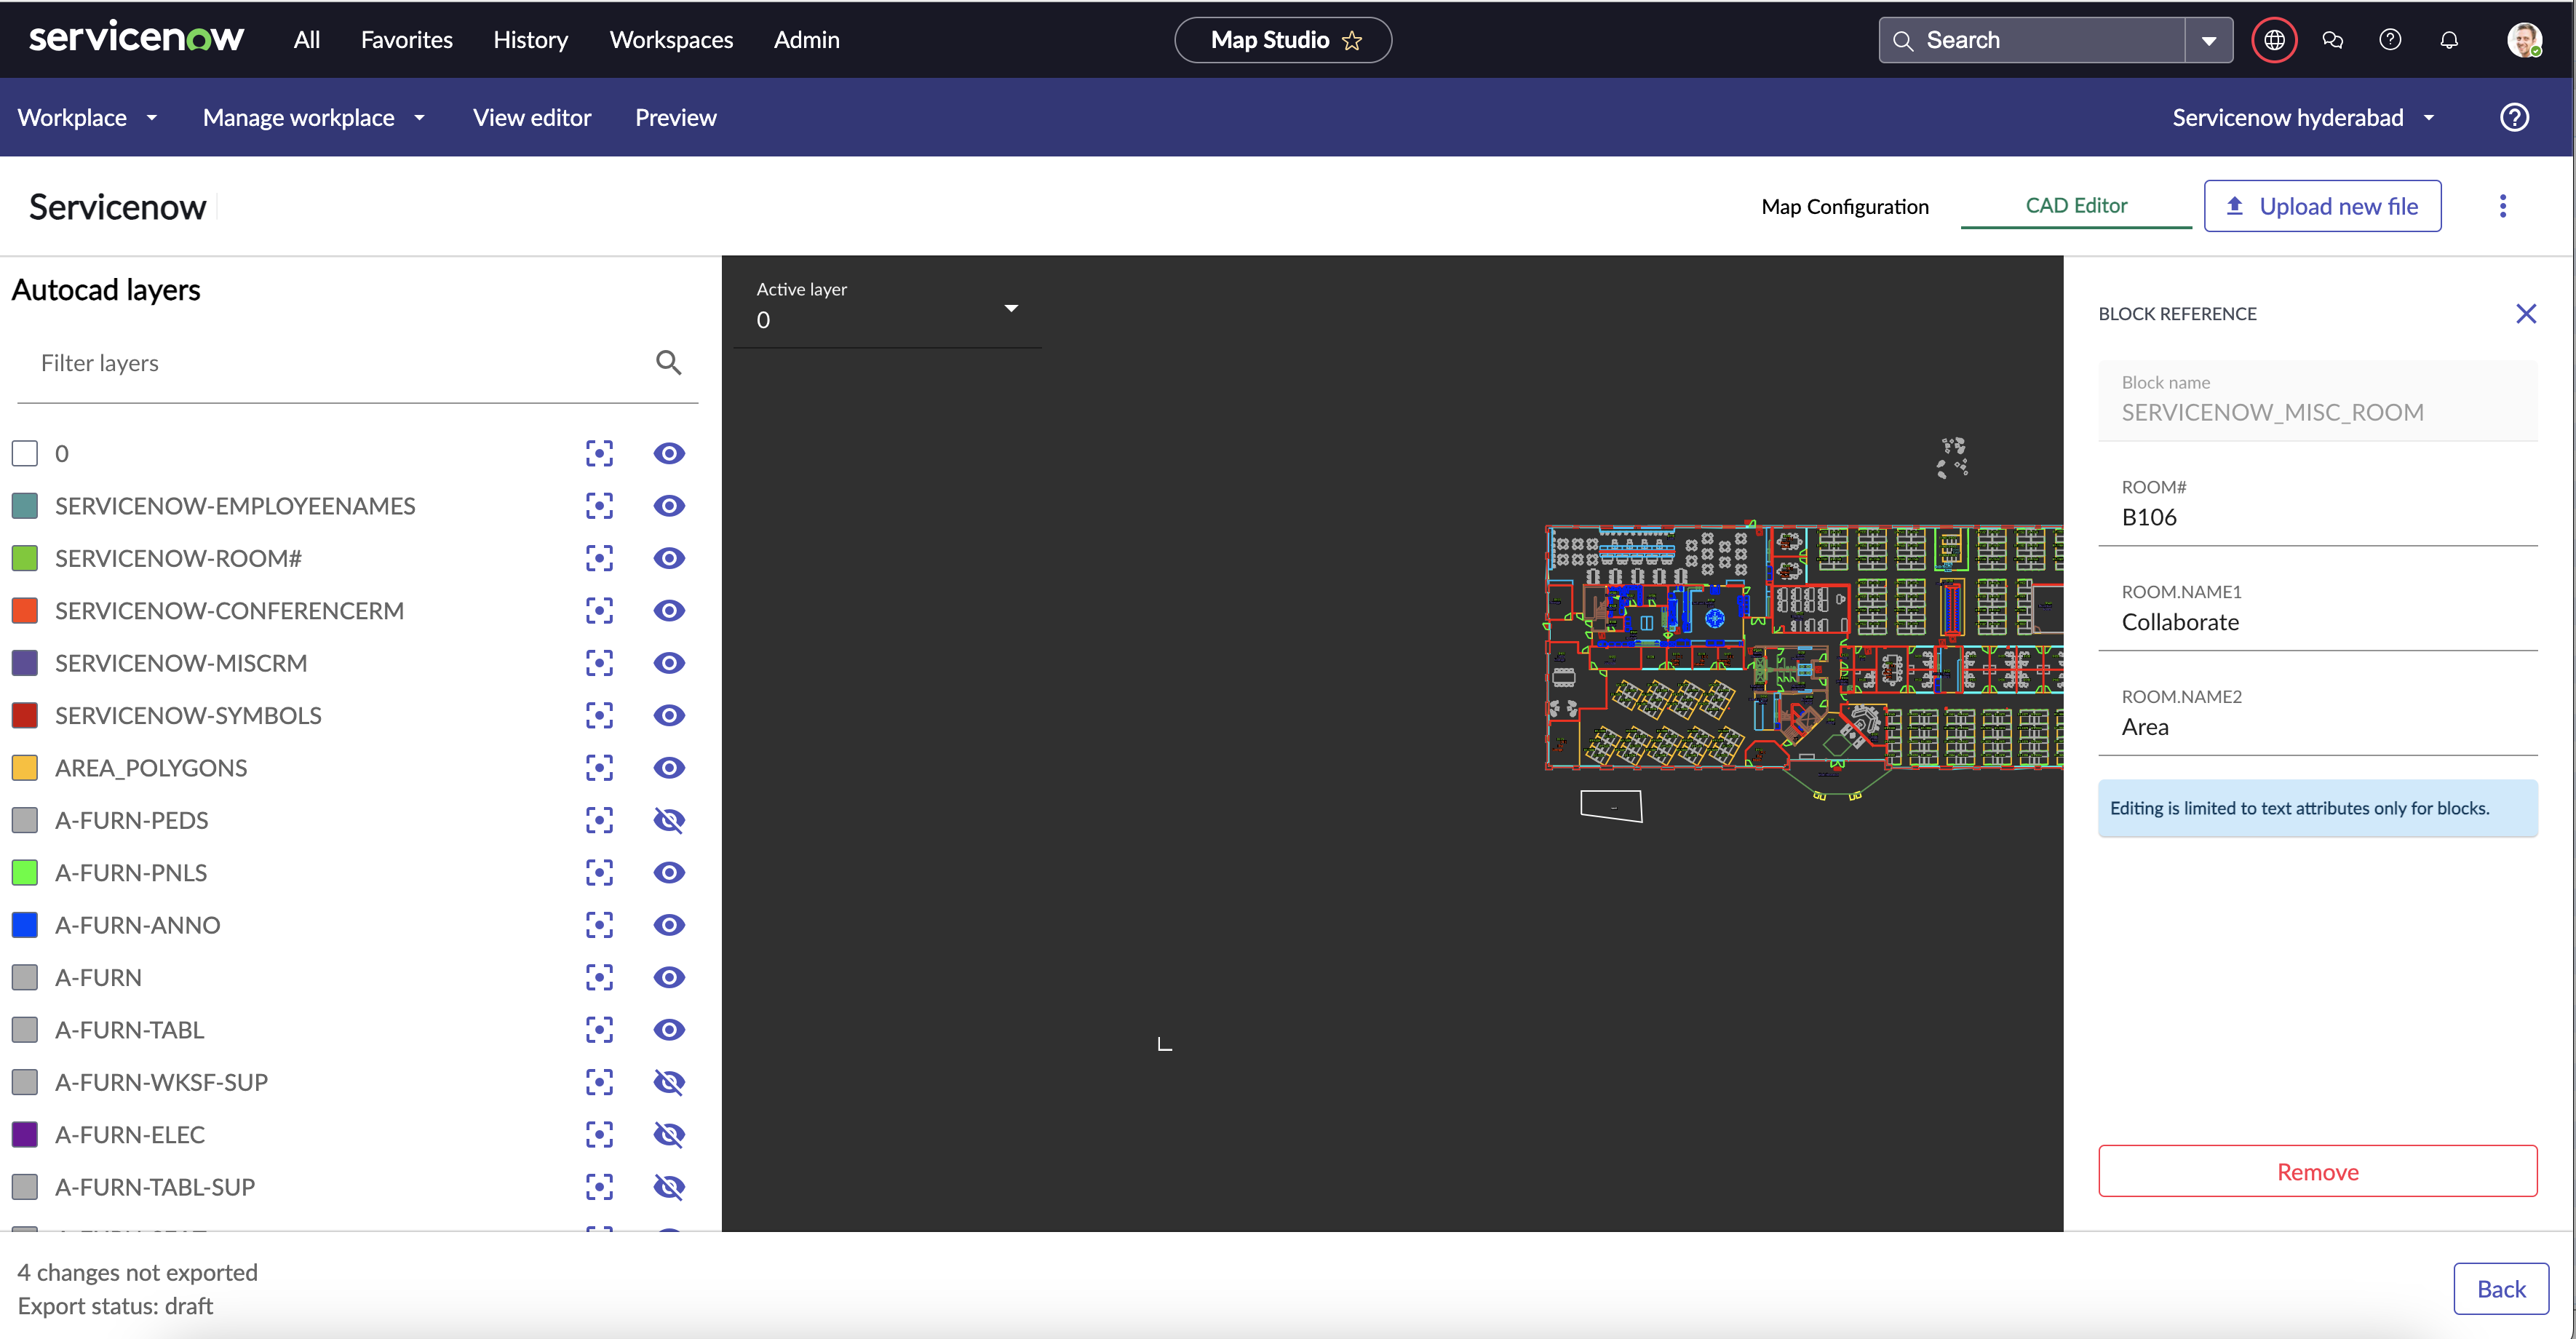Open the View editor link
Screen dimensions: 2576x1339
[x=532, y=117]
